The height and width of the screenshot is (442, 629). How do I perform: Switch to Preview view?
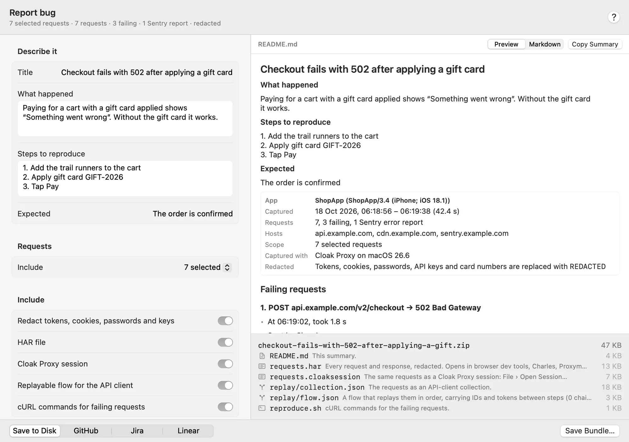[506, 44]
